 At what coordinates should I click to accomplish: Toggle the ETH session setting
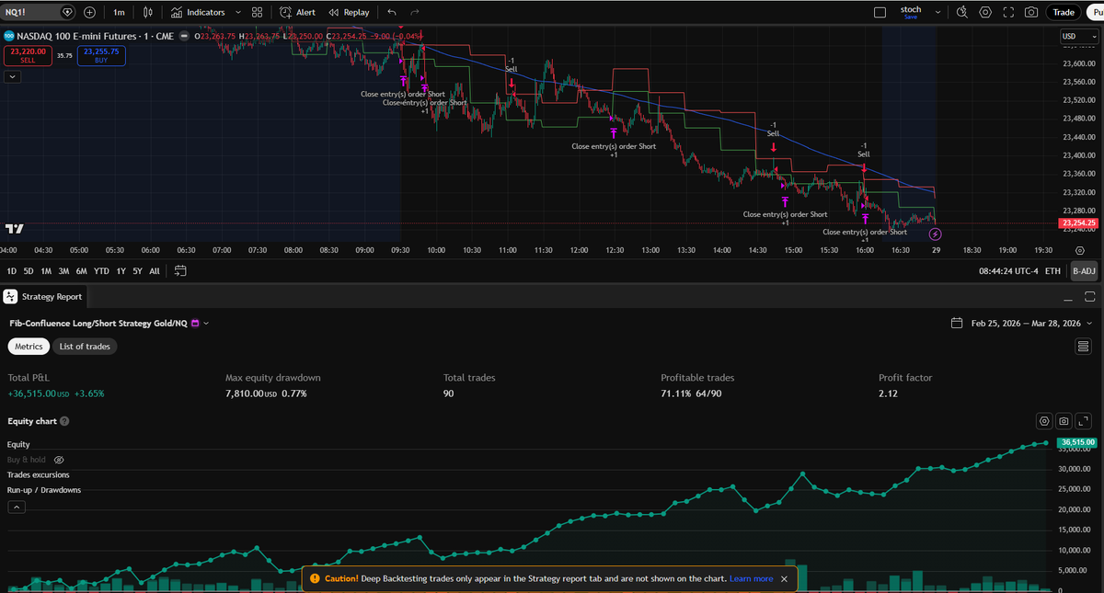pyautogui.click(x=1054, y=270)
